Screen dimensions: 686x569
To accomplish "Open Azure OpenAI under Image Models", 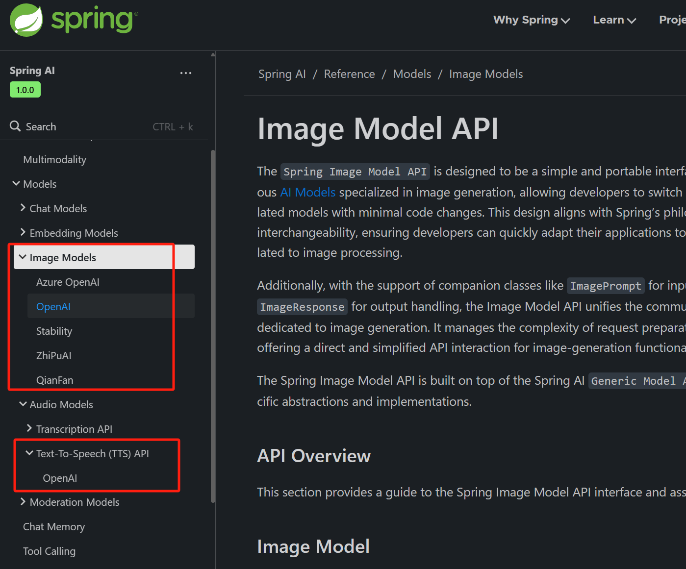I will tap(68, 282).
